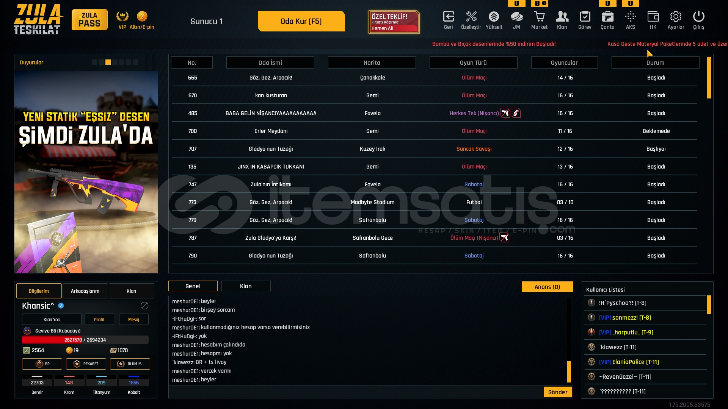Sort rooms by Oyun Türü header

(x=474, y=62)
